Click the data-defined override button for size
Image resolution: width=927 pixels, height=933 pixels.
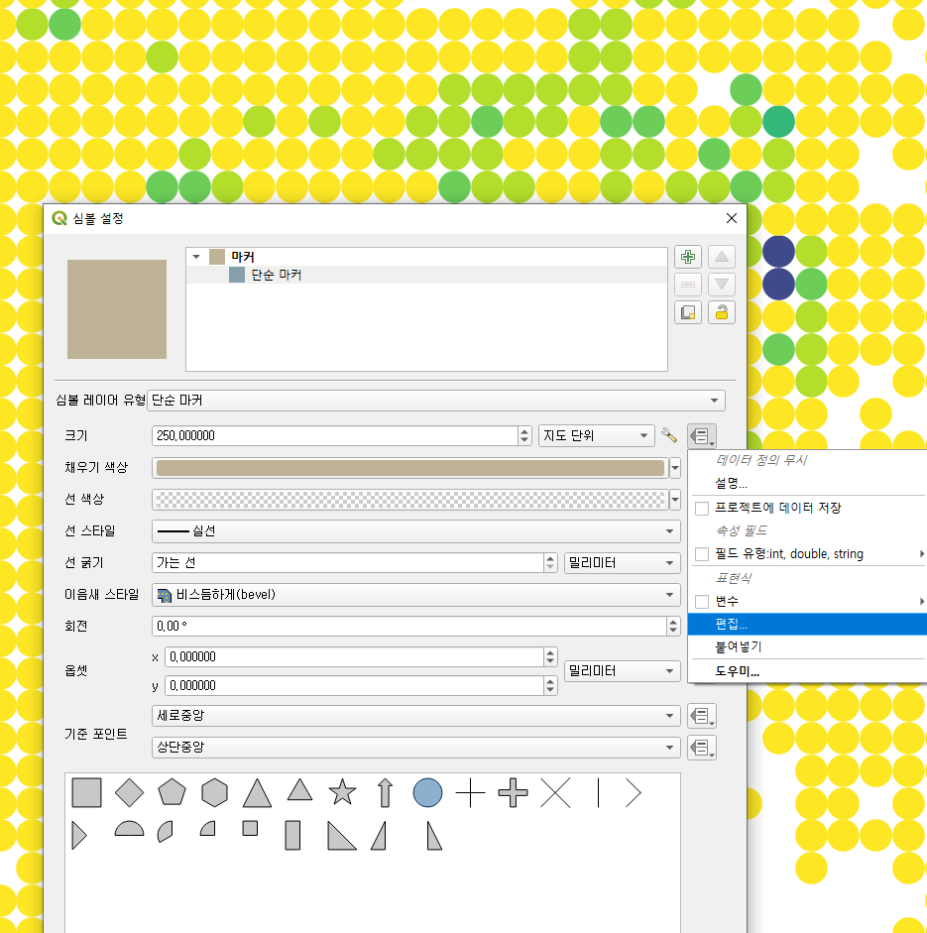click(702, 436)
